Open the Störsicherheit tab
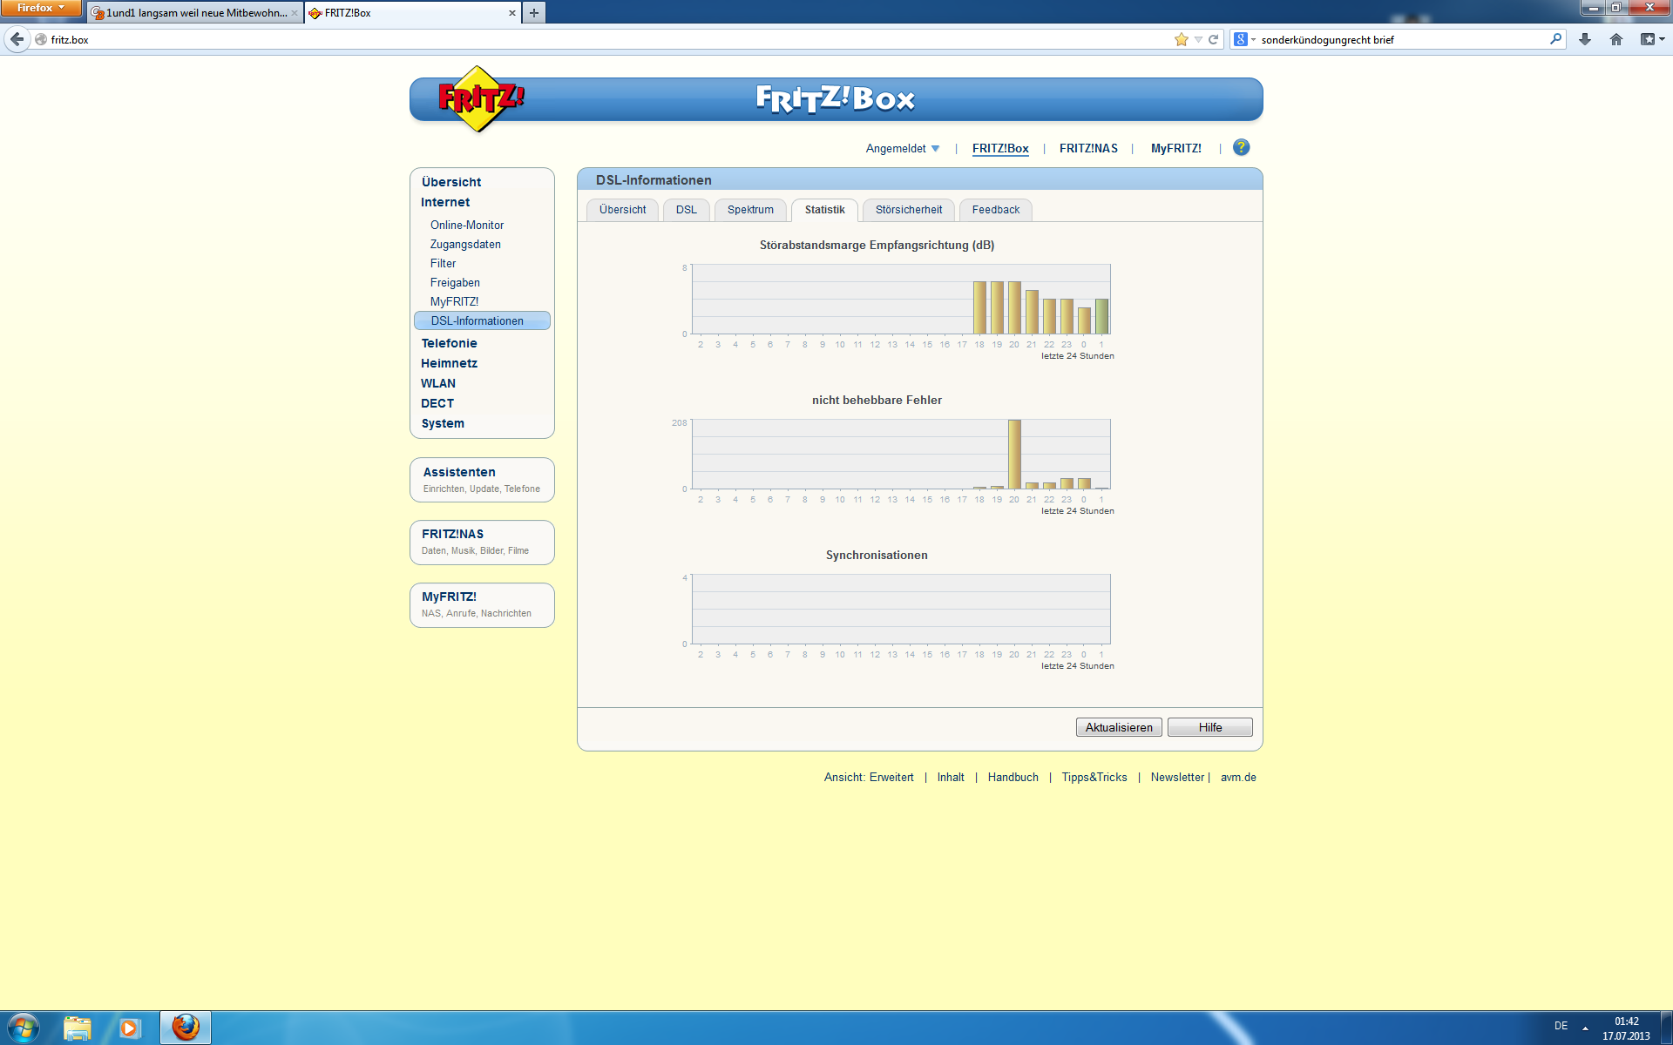The width and height of the screenshot is (1673, 1045). [908, 210]
